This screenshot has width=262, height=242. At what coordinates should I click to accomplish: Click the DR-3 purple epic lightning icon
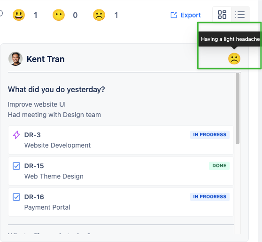click(16, 135)
